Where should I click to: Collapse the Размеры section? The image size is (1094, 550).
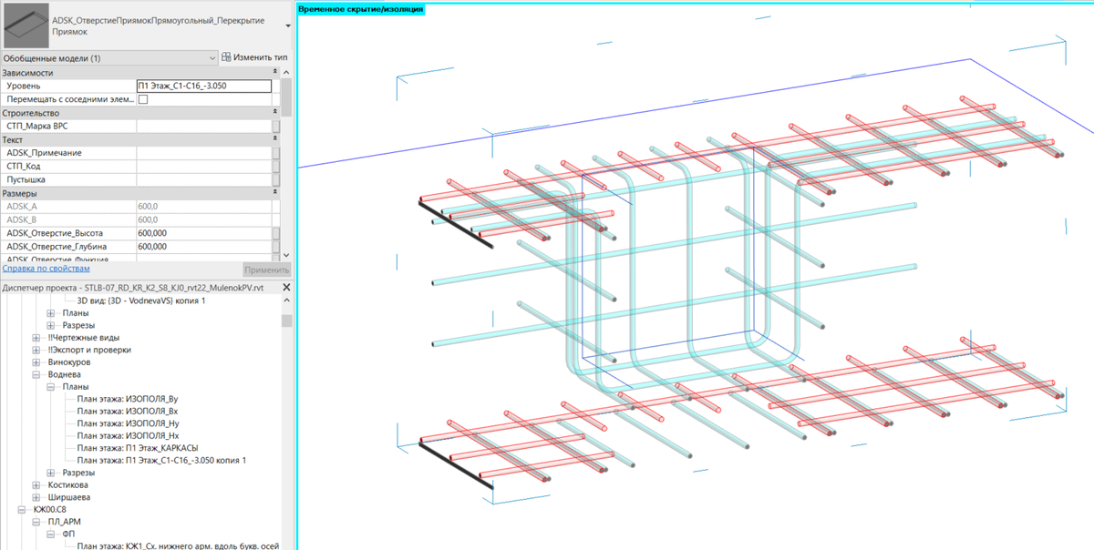pyautogui.click(x=275, y=193)
